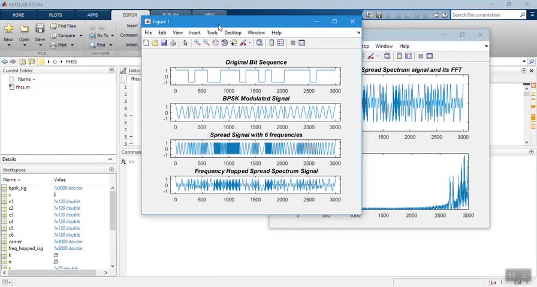The width and height of the screenshot is (537, 287).
Task: Click Insert Colorbar icon in Figure 1
Action: pos(271,42)
